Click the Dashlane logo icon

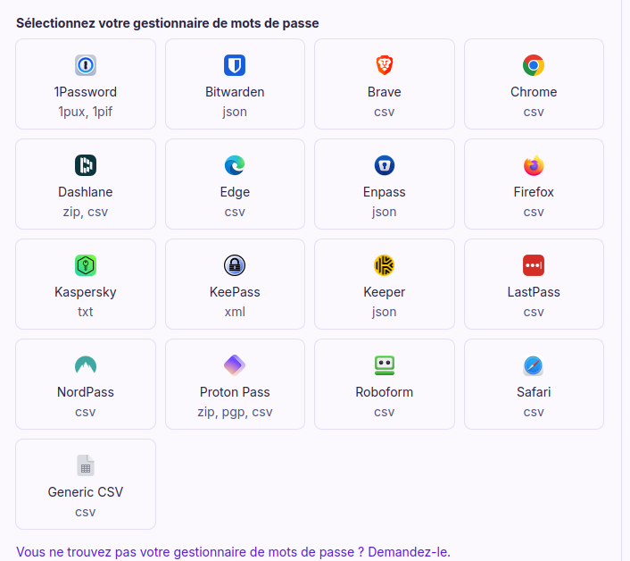pos(86,165)
